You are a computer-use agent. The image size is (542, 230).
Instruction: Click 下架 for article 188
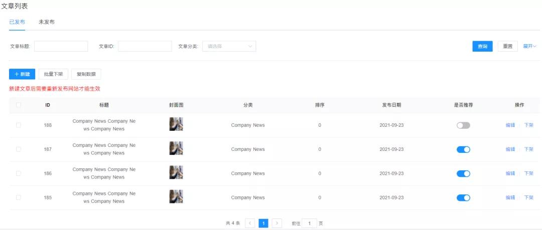tap(528, 125)
